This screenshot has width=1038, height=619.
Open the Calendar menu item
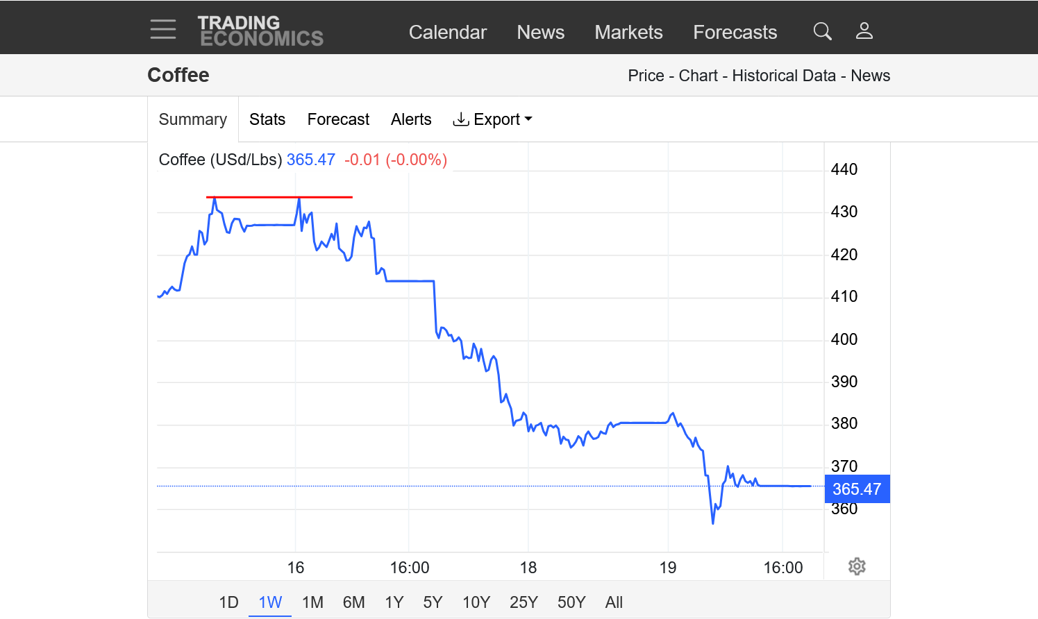[447, 32]
